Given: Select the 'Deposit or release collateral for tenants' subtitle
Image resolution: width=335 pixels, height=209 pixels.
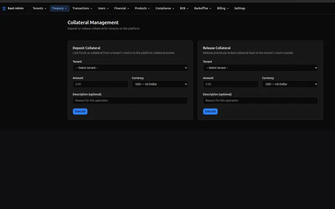Looking at the screenshot, I should tap(103, 28).
